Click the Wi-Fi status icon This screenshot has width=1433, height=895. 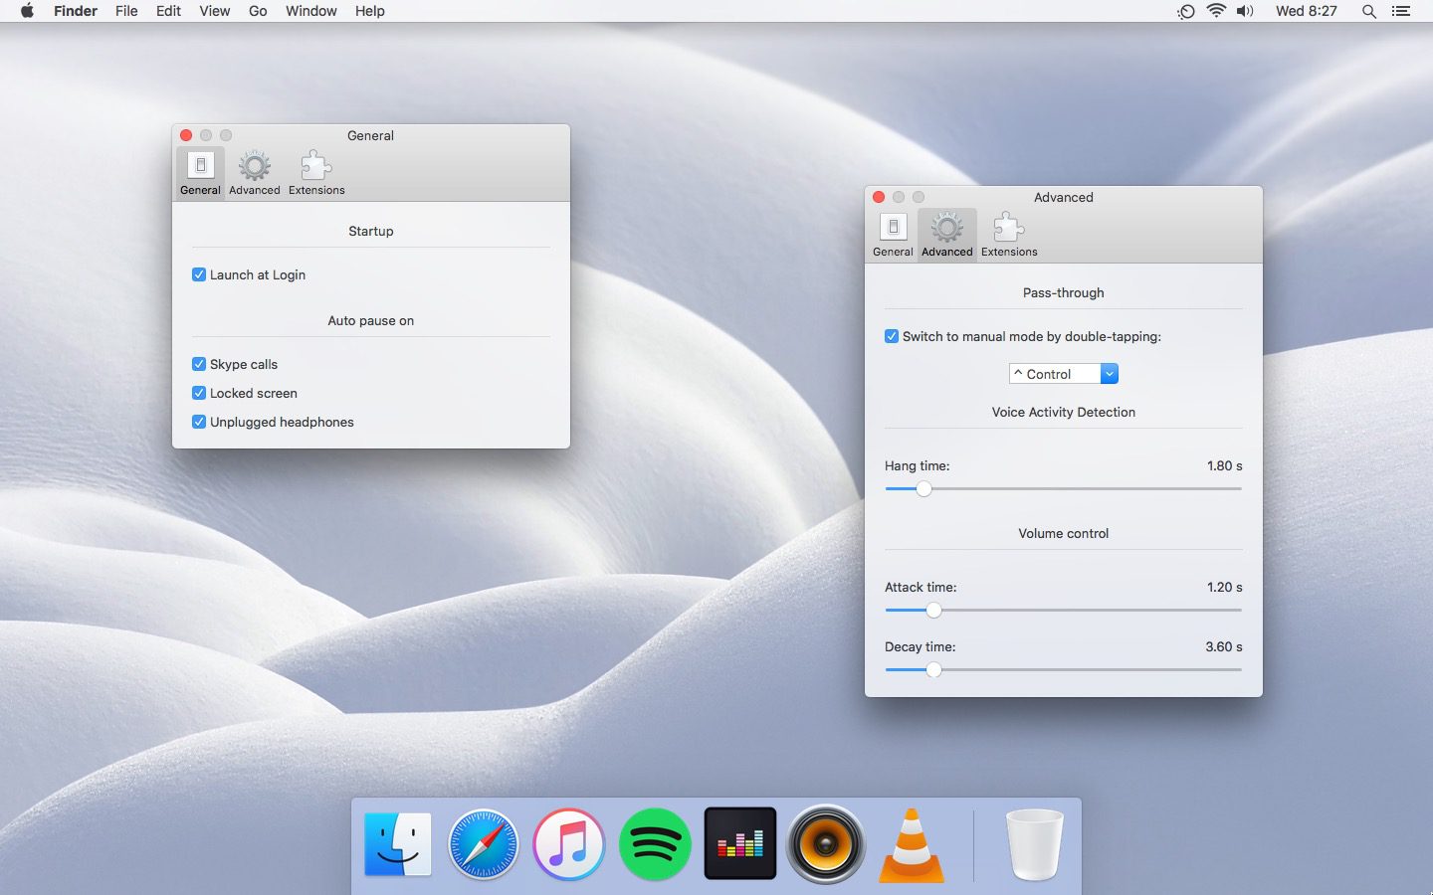coord(1215,11)
